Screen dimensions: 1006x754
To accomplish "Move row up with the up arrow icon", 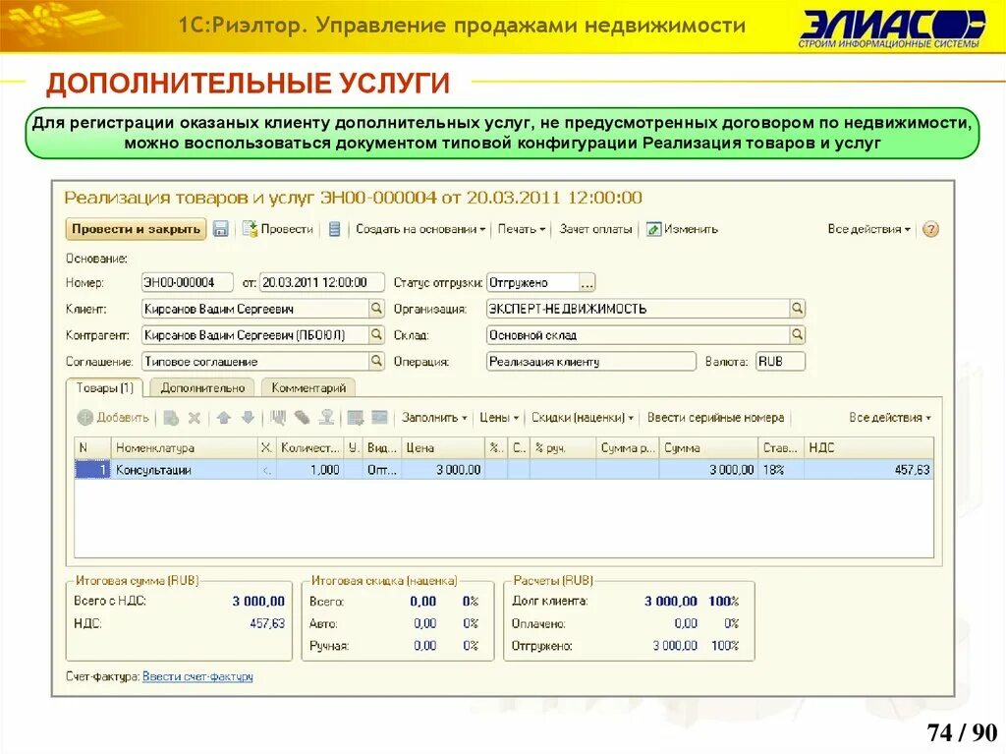I will (223, 418).
